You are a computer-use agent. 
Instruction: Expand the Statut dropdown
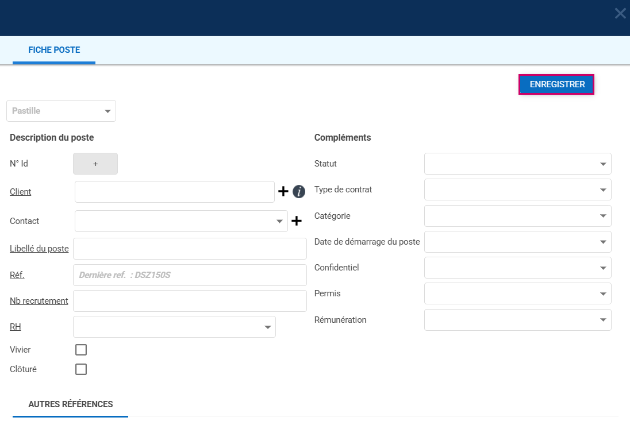(517, 164)
